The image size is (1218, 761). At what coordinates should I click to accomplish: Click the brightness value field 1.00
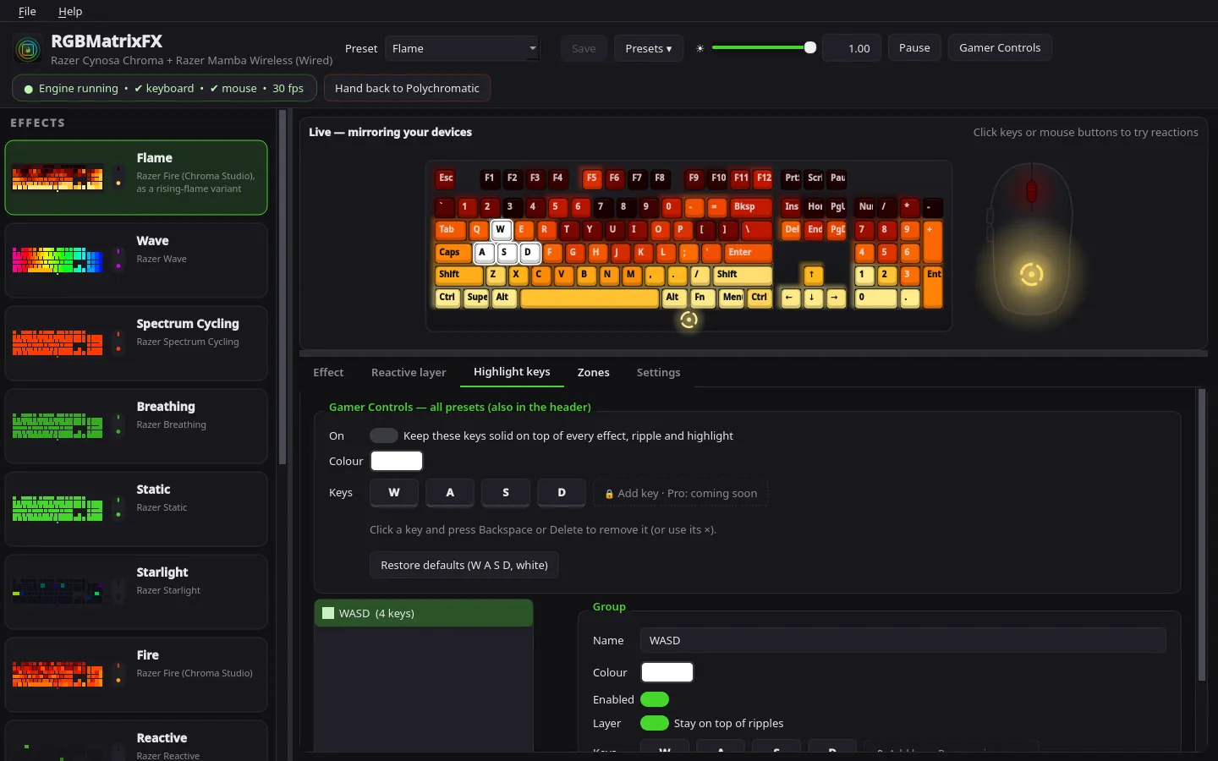tap(852, 48)
